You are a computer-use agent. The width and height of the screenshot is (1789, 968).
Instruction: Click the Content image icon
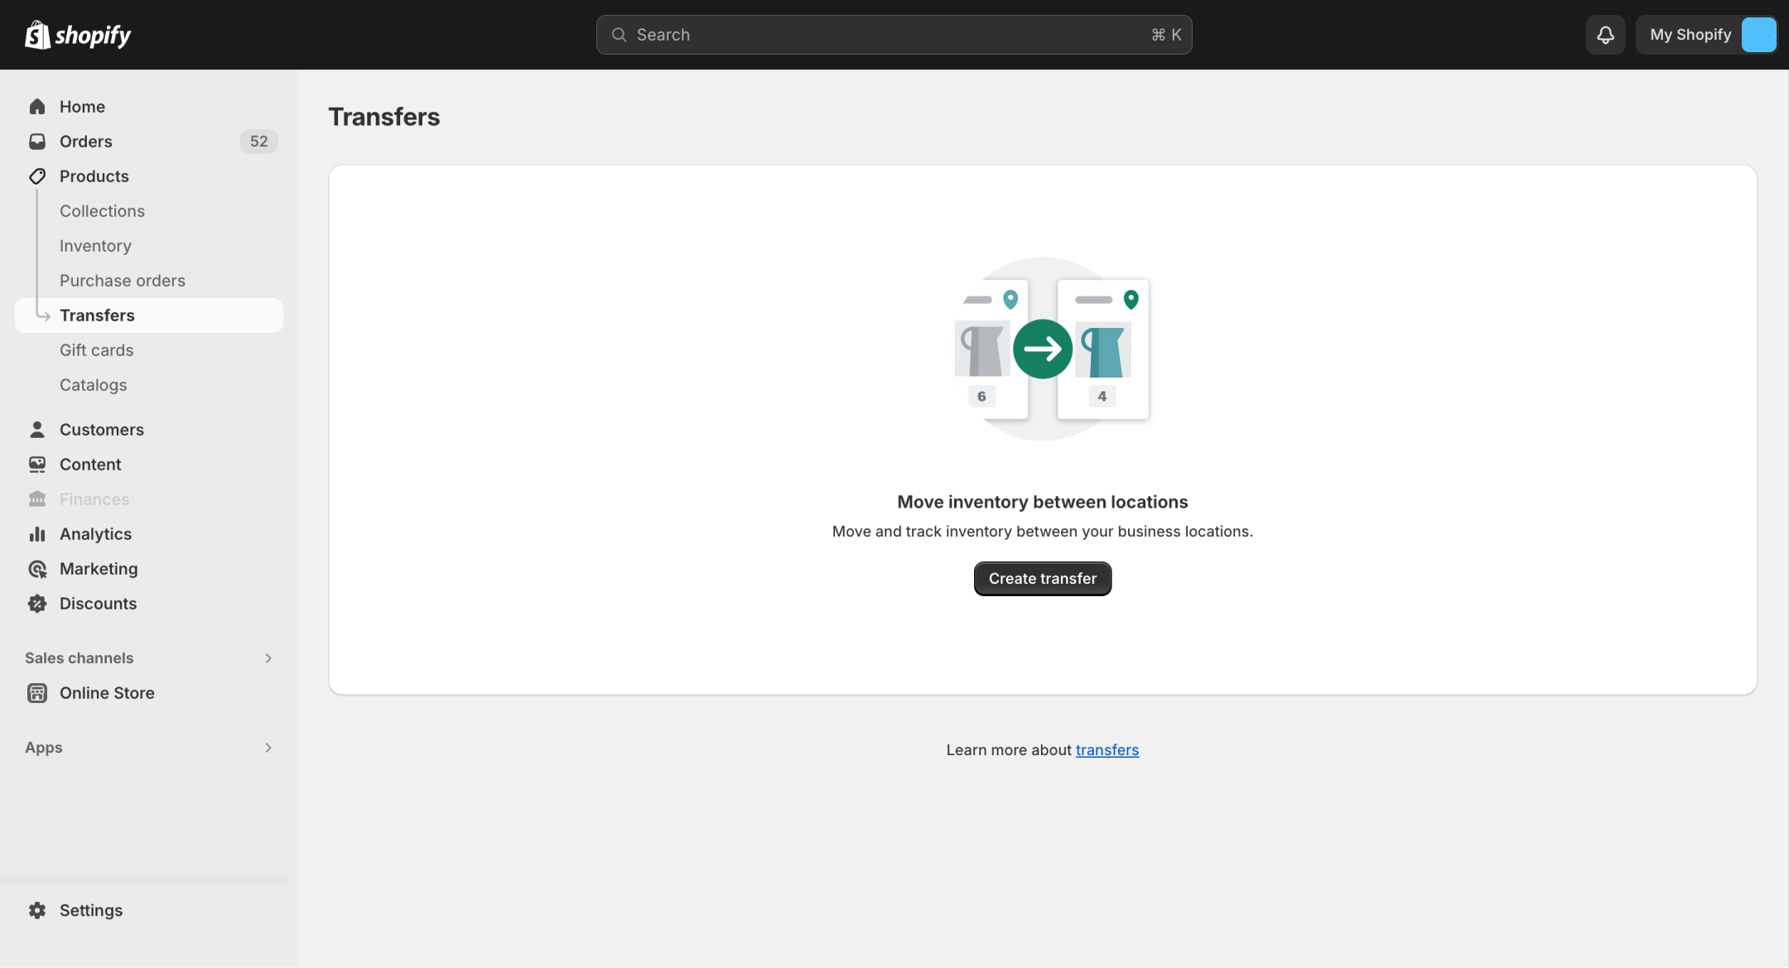tap(37, 465)
